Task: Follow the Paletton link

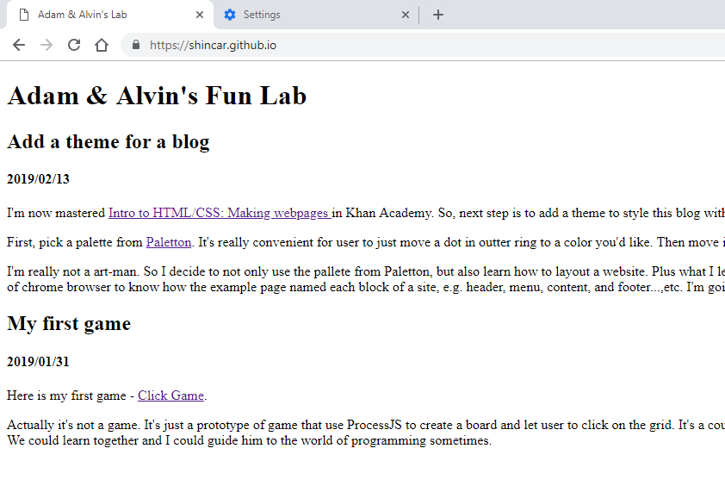Action: tap(169, 242)
